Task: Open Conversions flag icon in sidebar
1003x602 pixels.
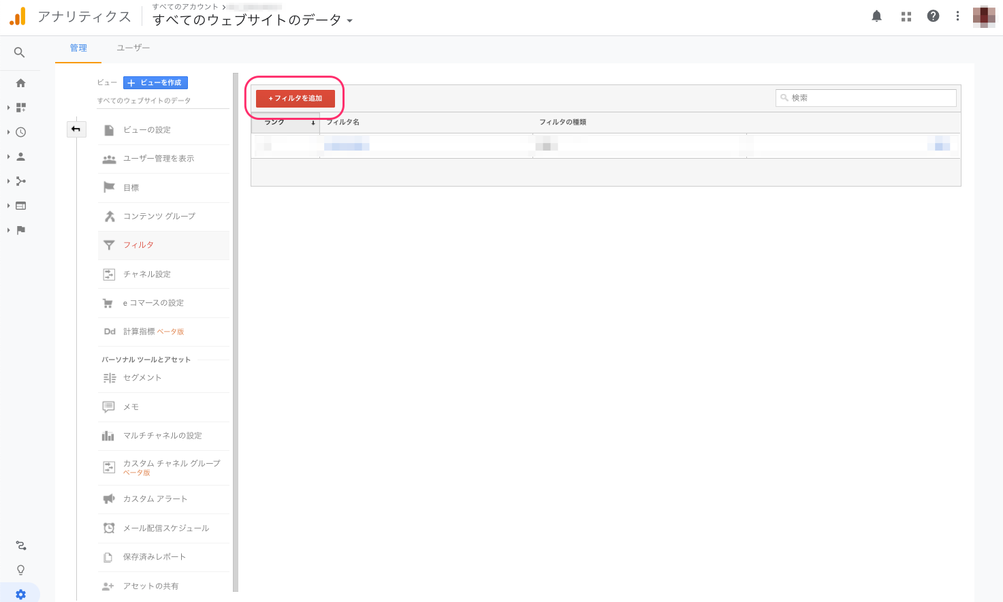Action: (x=20, y=230)
